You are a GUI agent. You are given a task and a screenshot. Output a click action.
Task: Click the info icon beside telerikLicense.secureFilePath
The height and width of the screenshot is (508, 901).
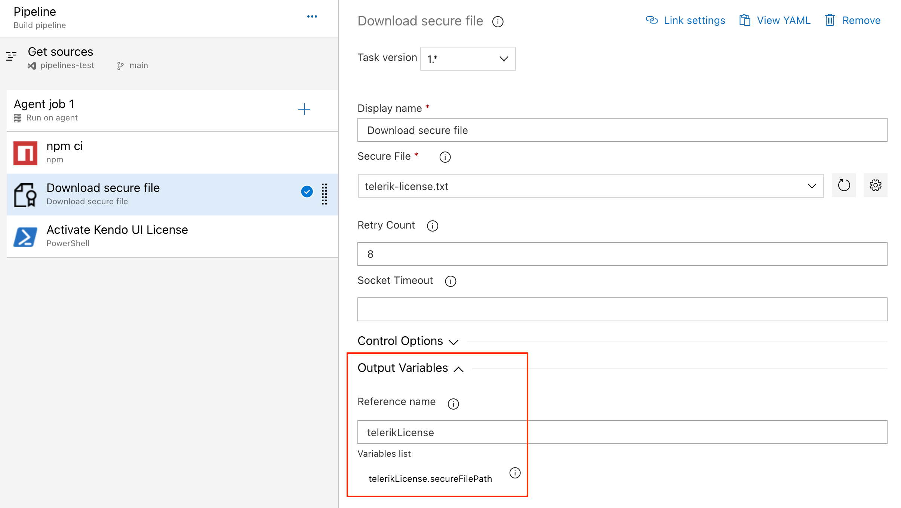(515, 473)
